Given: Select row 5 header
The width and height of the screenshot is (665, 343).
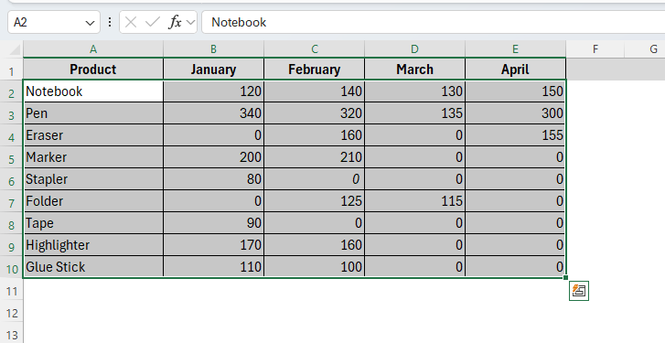Looking at the screenshot, I should pos(12,157).
